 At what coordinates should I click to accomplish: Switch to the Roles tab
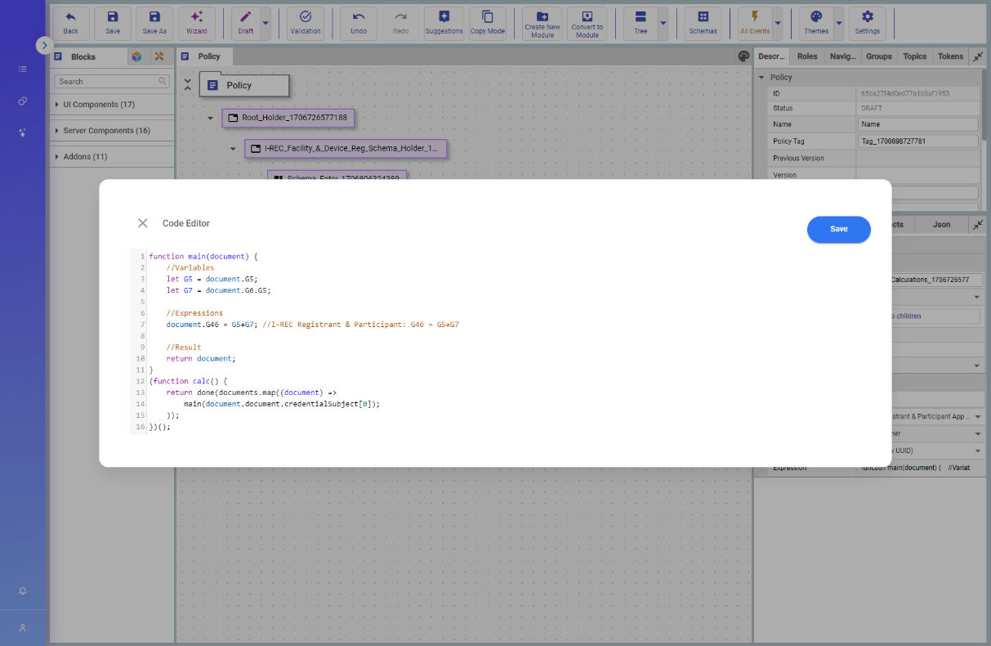[x=807, y=56]
